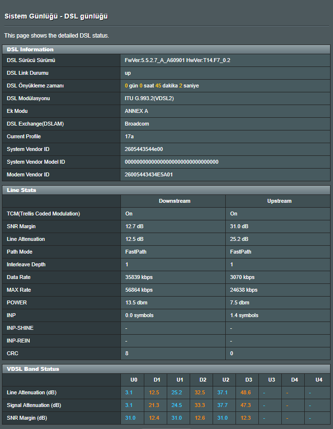The height and width of the screenshot is (429, 333).
Task: Click the Modem Vendor ID value
Action: (149, 174)
